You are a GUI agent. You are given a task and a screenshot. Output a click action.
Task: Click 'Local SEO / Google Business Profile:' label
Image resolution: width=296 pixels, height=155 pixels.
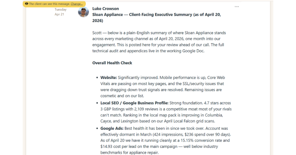(x=134, y=103)
